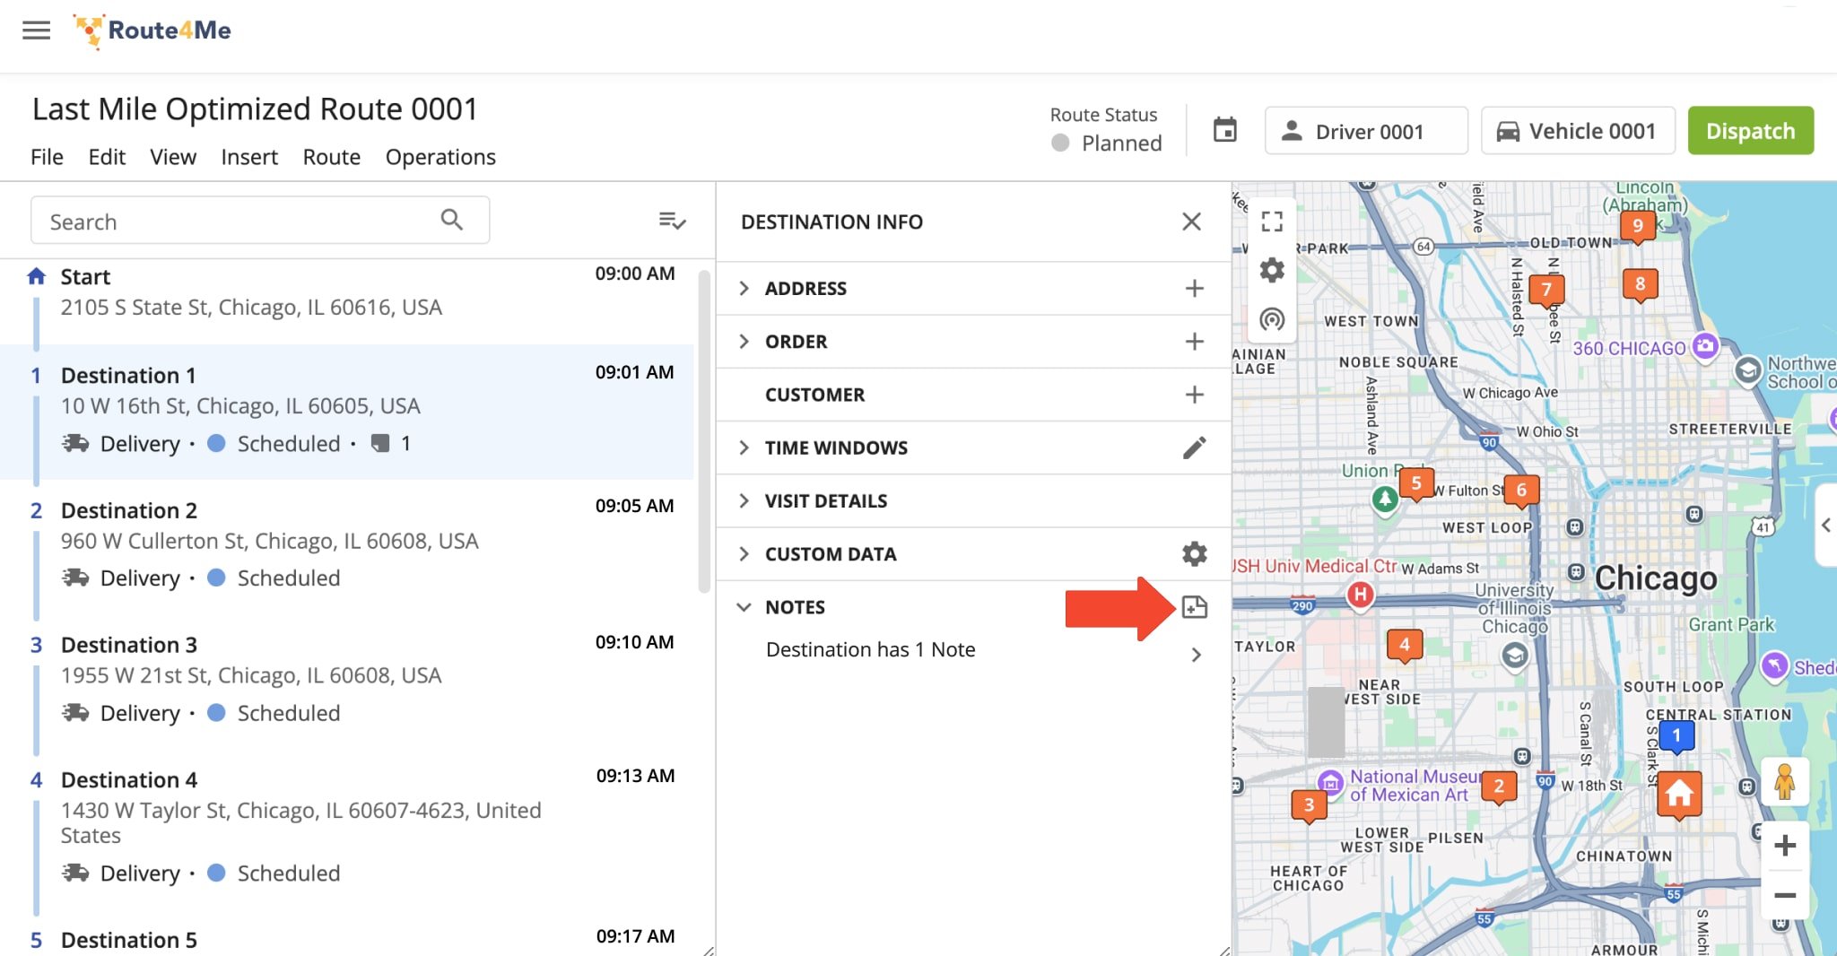Image resolution: width=1837 pixels, height=956 pixels.
Task: Select blue map marker 1
Action: [1676, 736]
